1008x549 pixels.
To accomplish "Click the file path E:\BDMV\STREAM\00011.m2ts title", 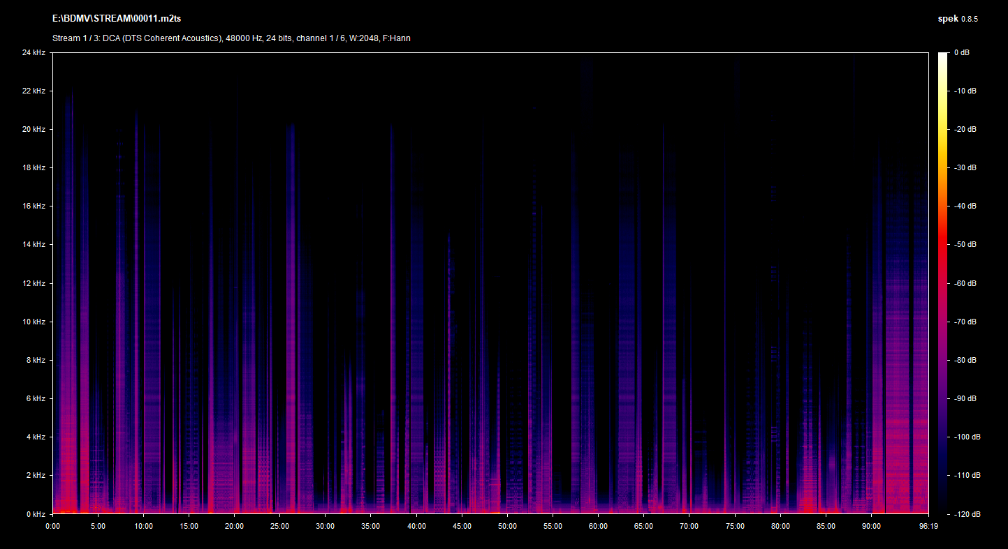I will (117, 18).
